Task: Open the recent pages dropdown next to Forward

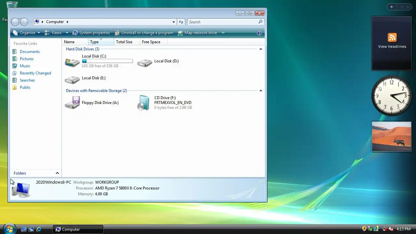Action: 31,22
